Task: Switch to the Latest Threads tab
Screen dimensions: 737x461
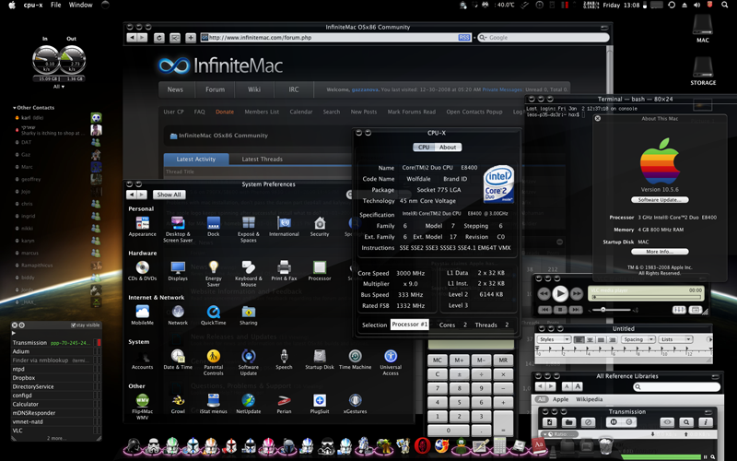Action: click(x=262, y=159)
